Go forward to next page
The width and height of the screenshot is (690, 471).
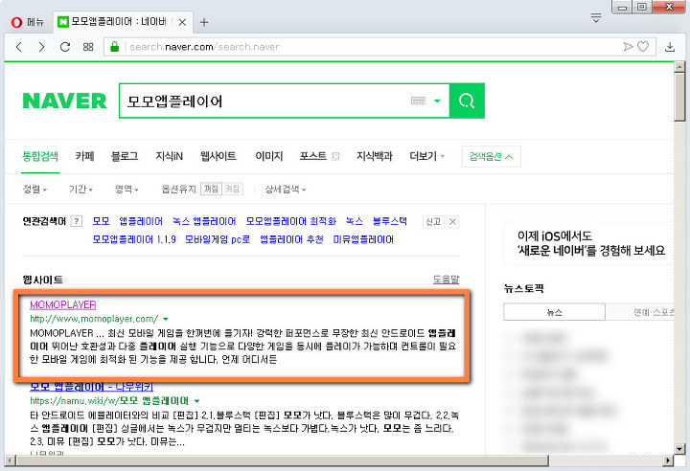pos(42,47)
